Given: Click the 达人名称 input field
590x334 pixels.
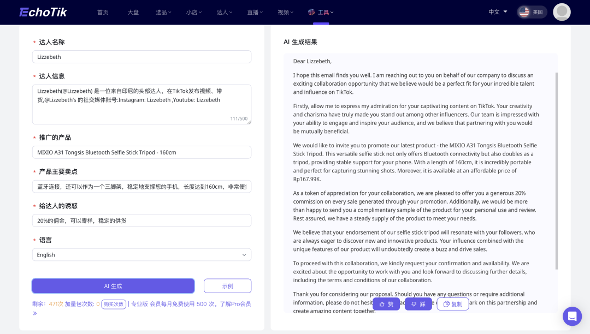Looking at the screenshot, I should (141, 56).
